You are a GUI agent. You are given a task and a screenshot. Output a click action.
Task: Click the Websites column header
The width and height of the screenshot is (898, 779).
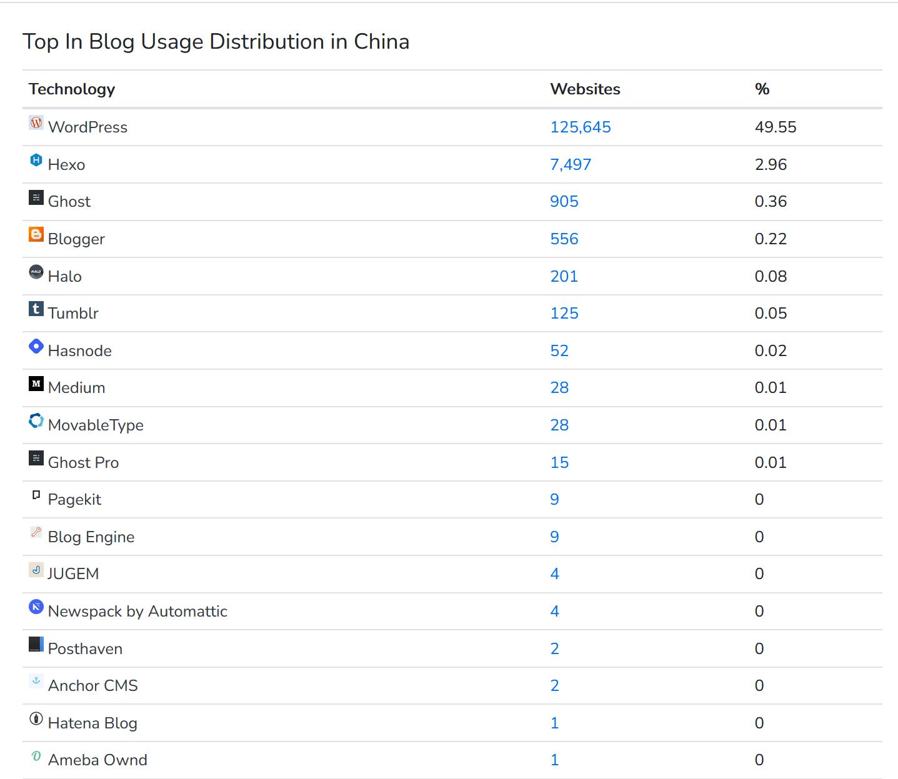point(585,89)
